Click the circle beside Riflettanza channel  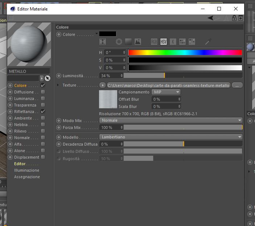pos(10,112)
